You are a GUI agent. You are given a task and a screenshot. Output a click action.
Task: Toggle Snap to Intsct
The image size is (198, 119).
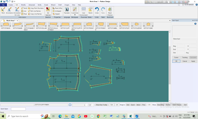pos(138,105)
